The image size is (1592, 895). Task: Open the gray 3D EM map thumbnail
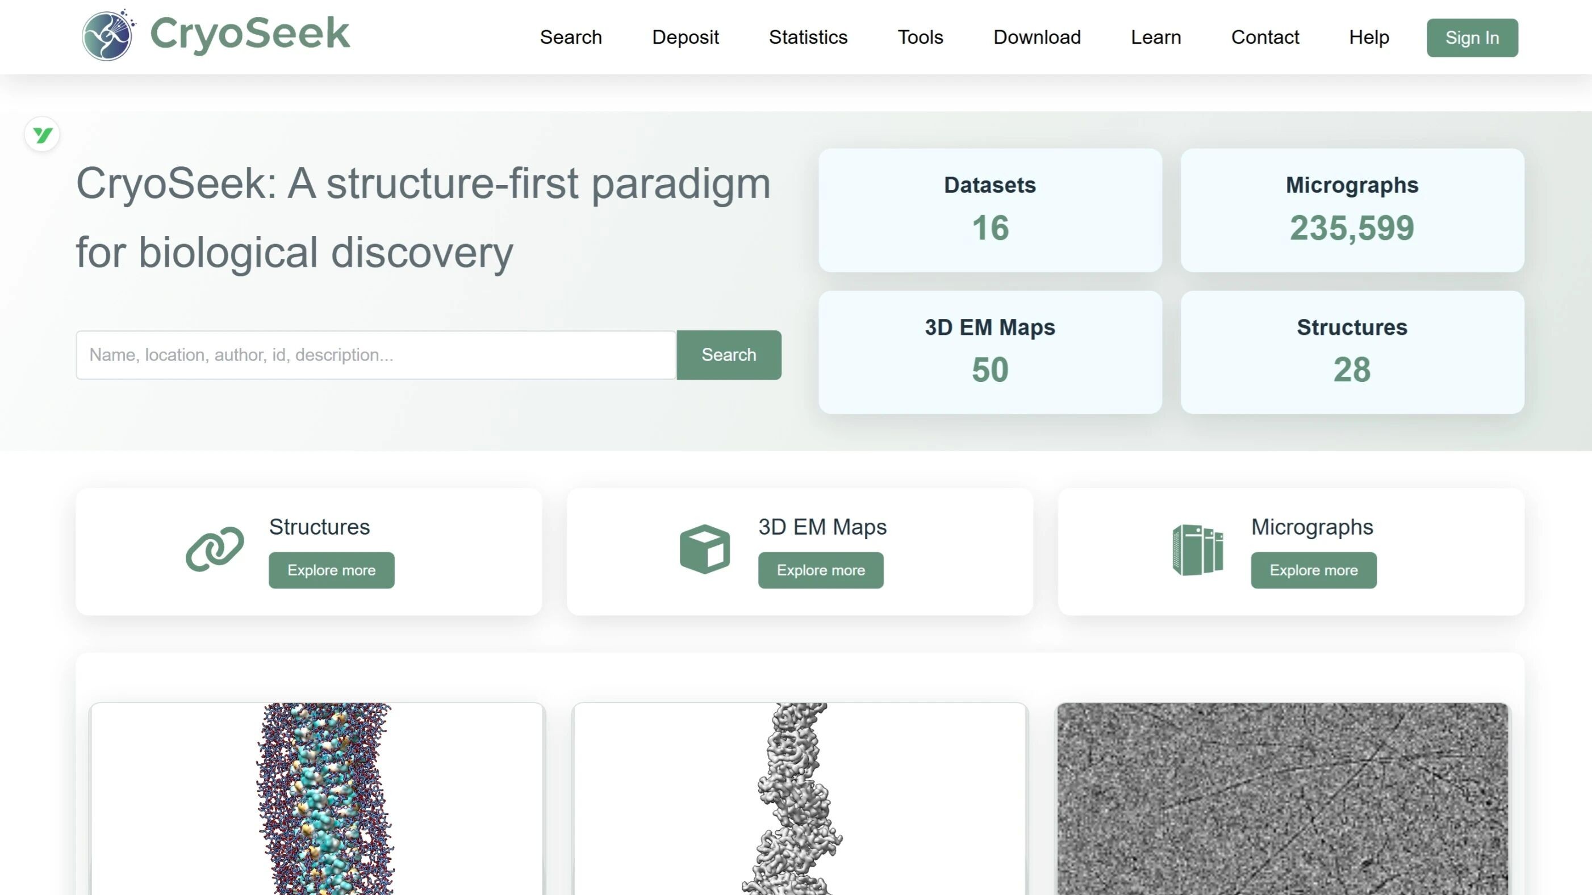[800, 798]
